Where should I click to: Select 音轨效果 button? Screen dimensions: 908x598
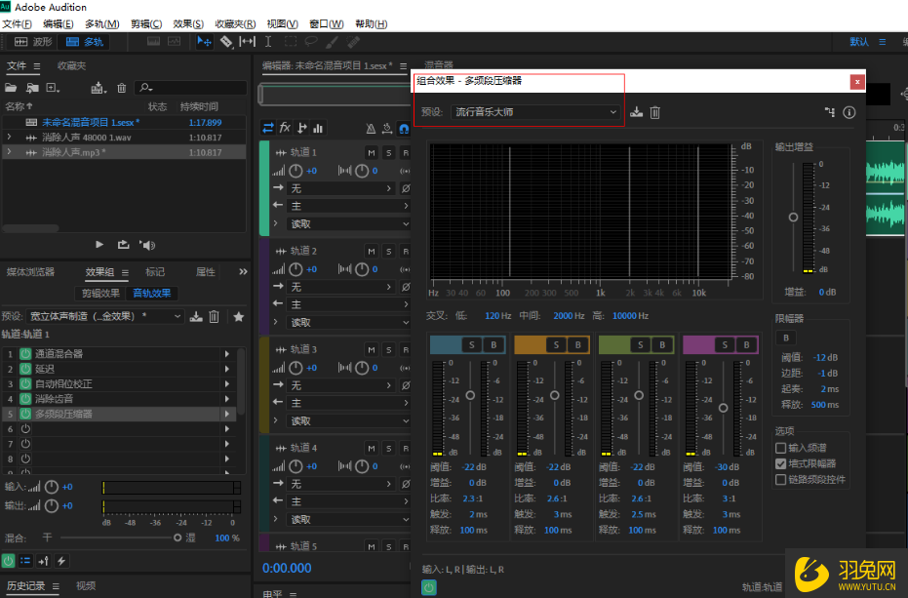click(152, 294)
